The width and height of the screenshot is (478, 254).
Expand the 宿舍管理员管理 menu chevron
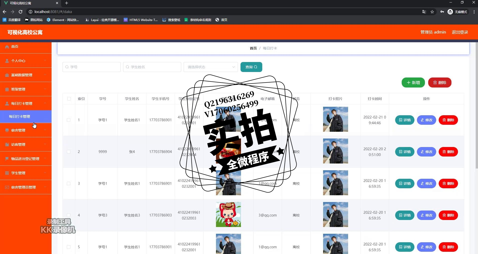pos(45,187)
